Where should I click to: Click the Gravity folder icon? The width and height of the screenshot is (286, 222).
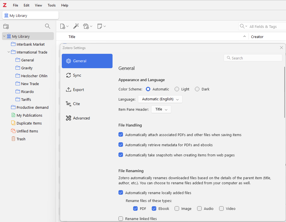point(18,68)
